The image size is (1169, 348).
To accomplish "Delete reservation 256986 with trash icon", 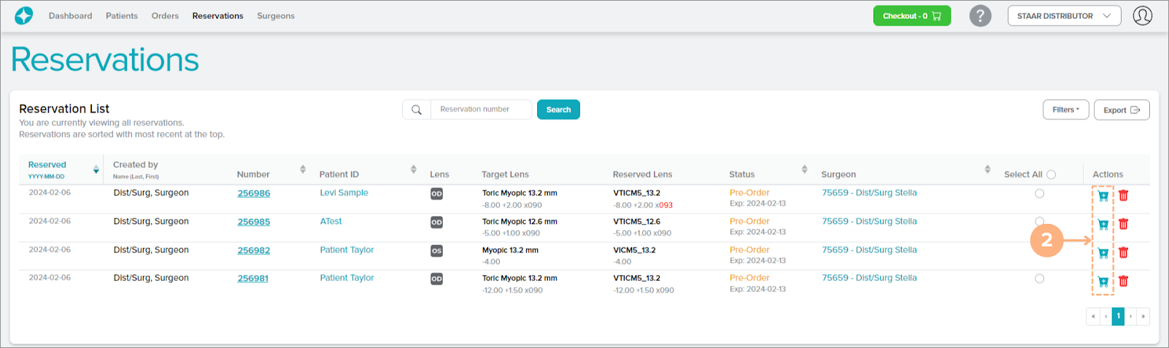I will (x=1124, y=196).
